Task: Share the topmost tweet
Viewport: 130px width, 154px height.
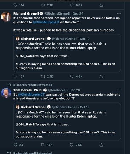Action: pyautogui.click(x=101, y=5)
